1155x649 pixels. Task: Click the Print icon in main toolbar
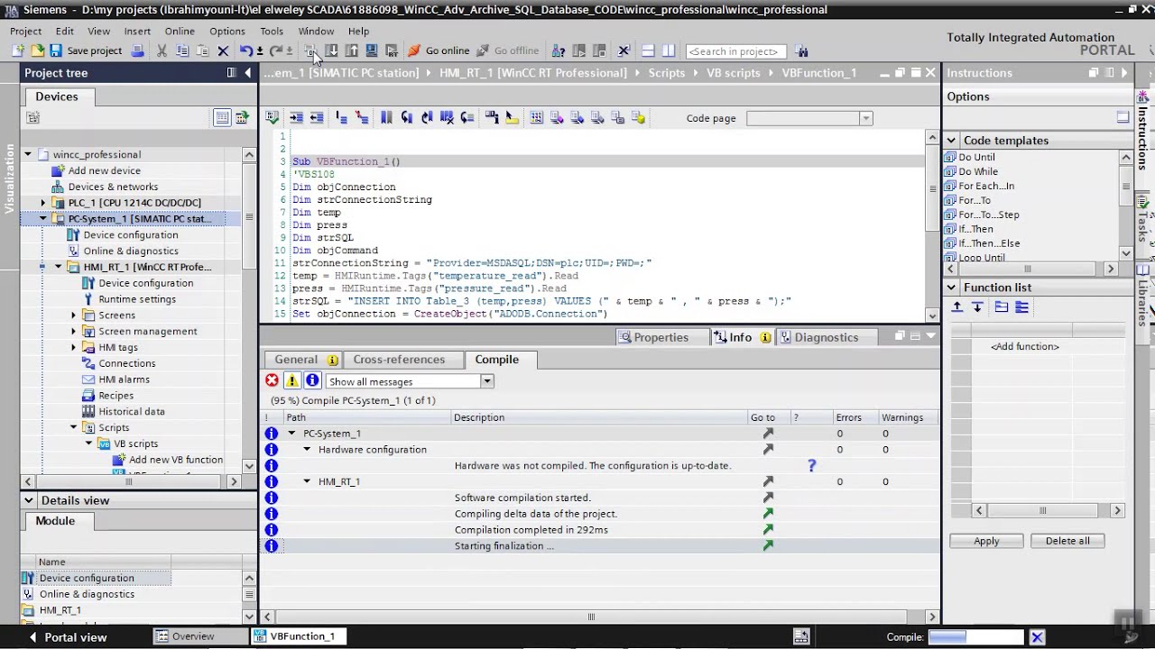pyautogui.click(x=137, y=50)
